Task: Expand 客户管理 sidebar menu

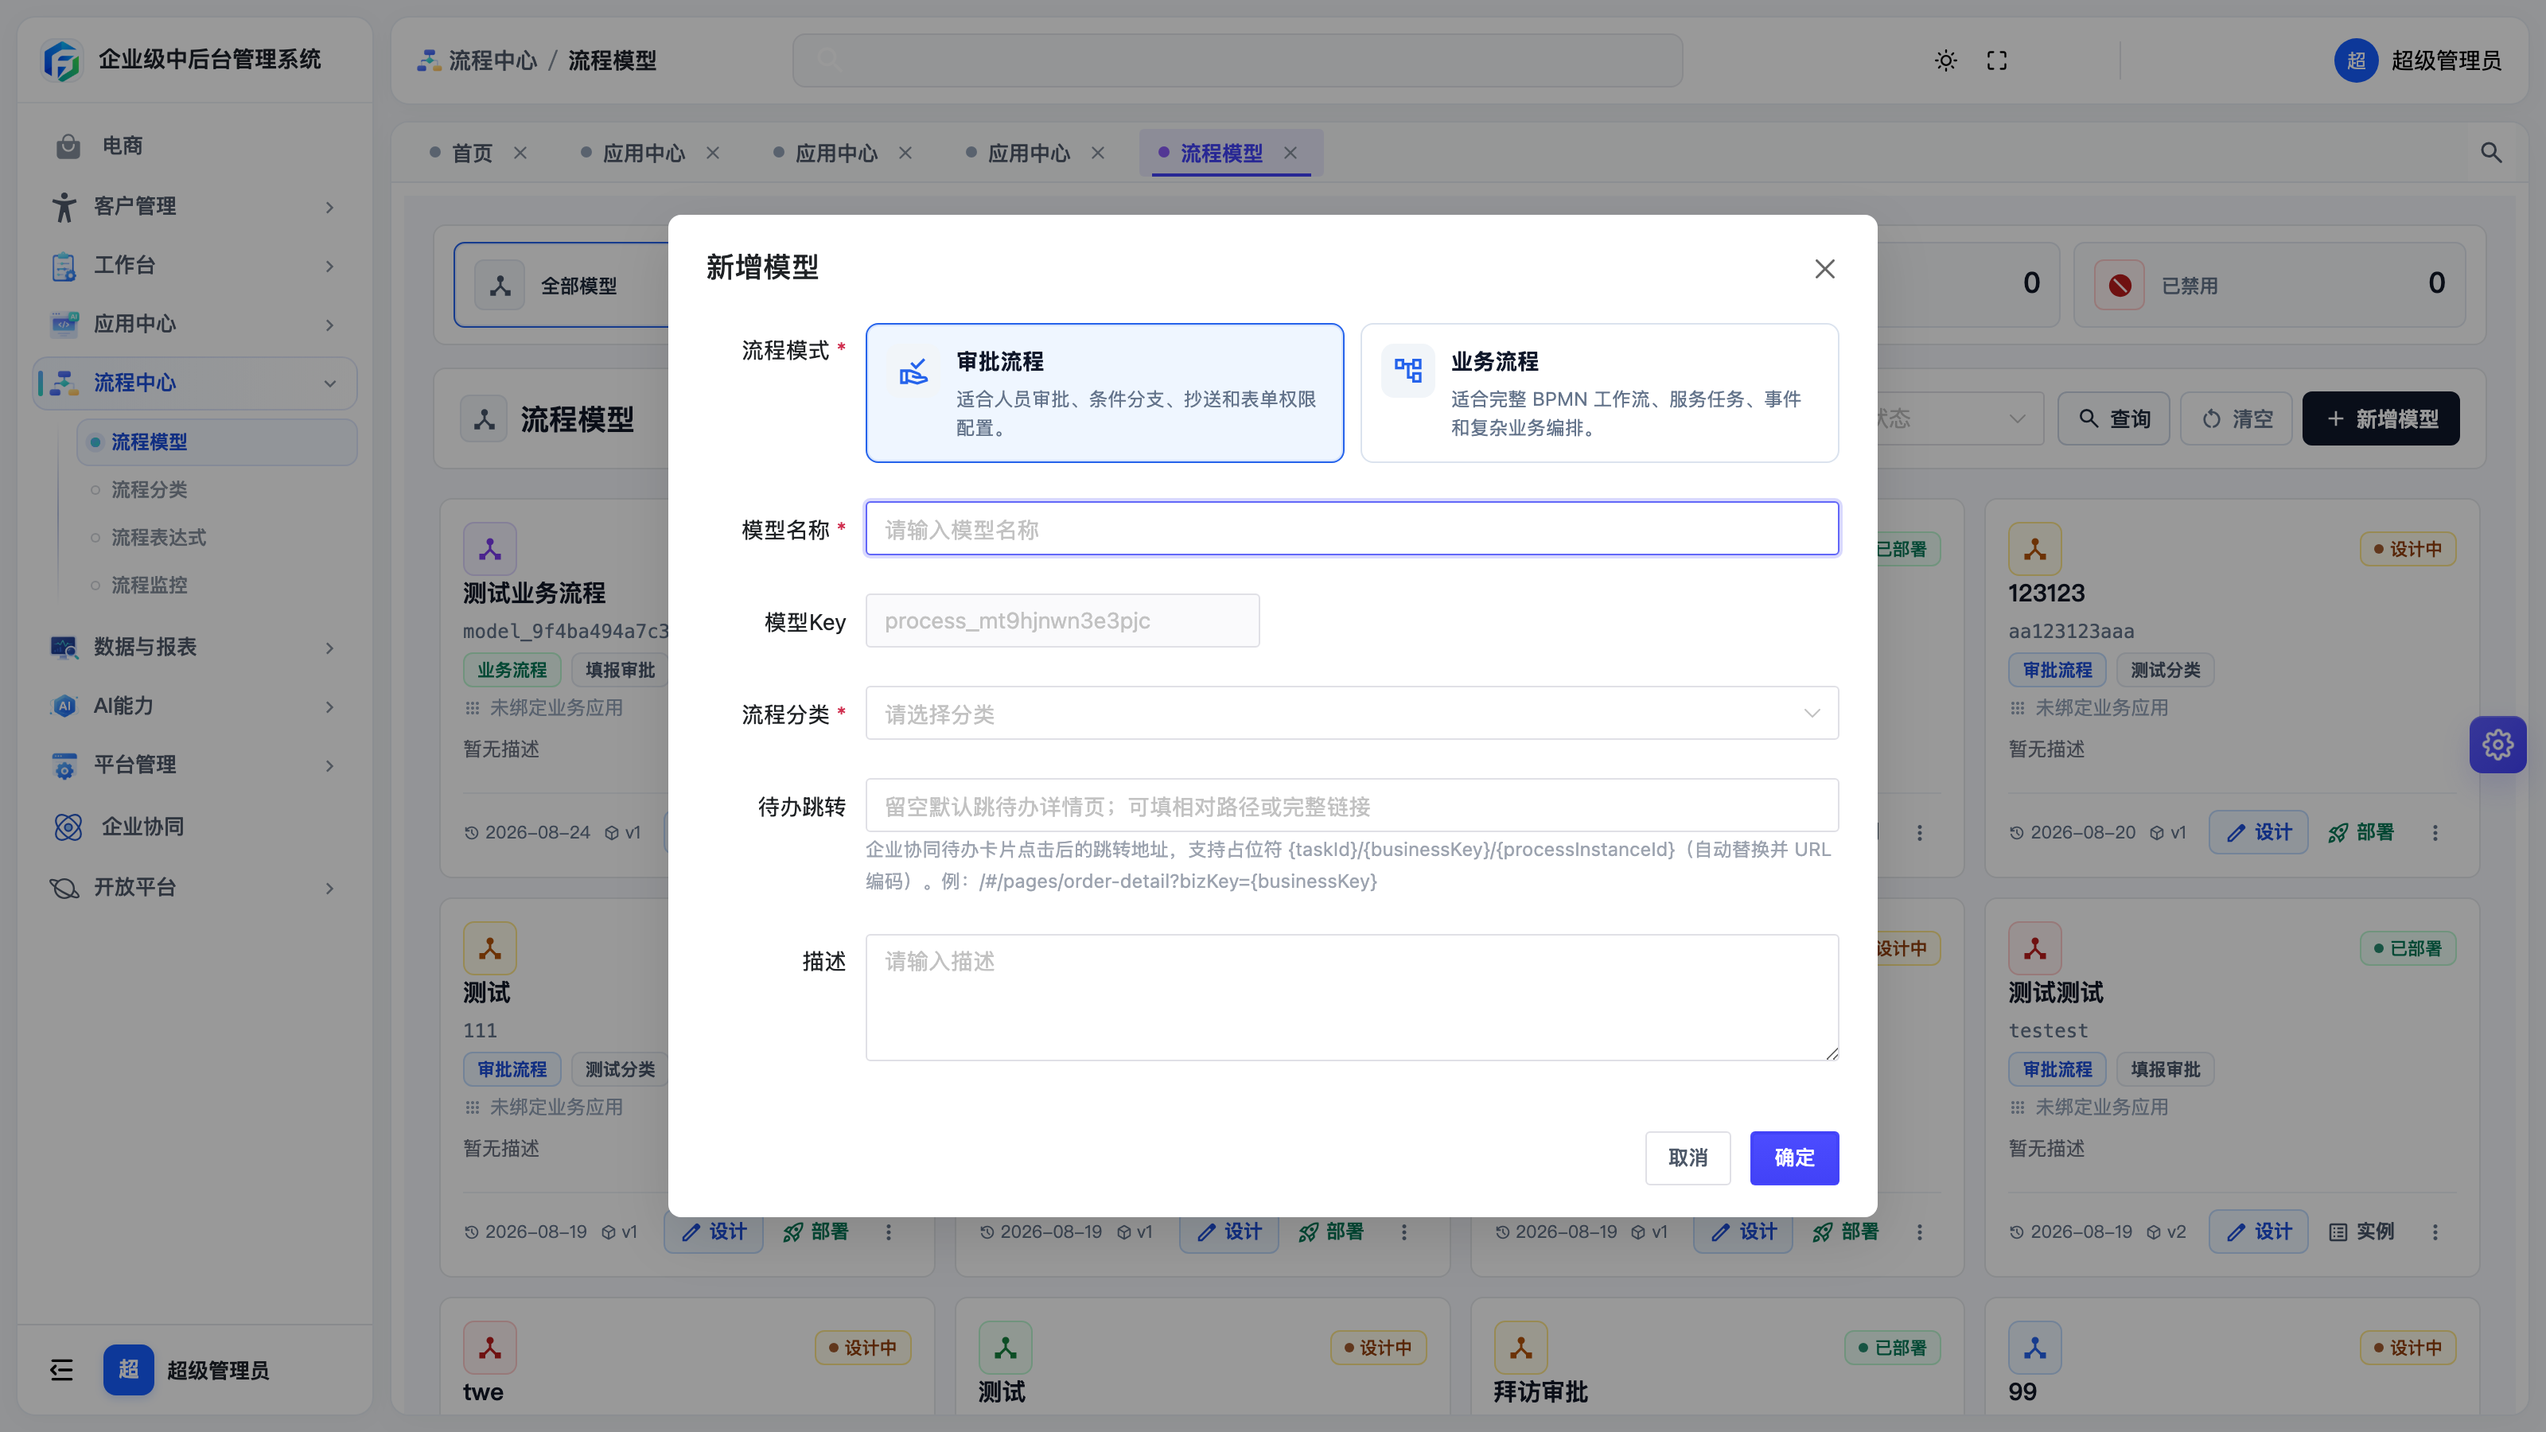Action: [x=195, y=207]
